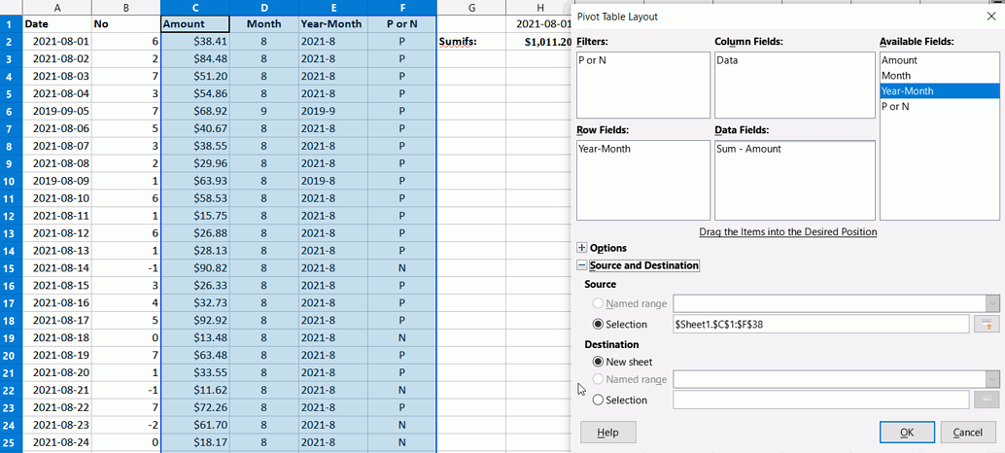Select Month in Available Fields
The height and width of the screenshot is (453, 1005).
[940, 76]
